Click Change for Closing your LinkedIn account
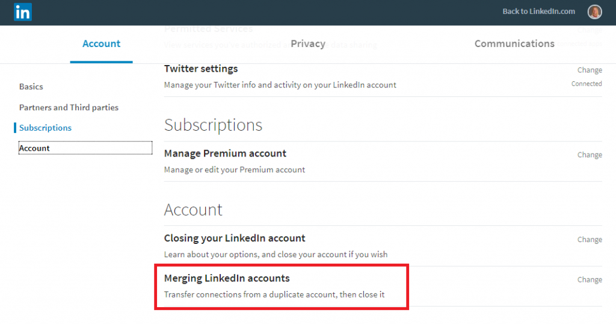The height and width of the screenshot is (324, 616). pos(590,240)
